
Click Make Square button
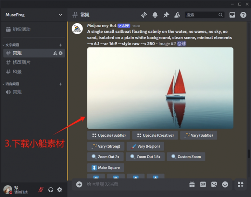pyautogui.click(x=106, y=168)
